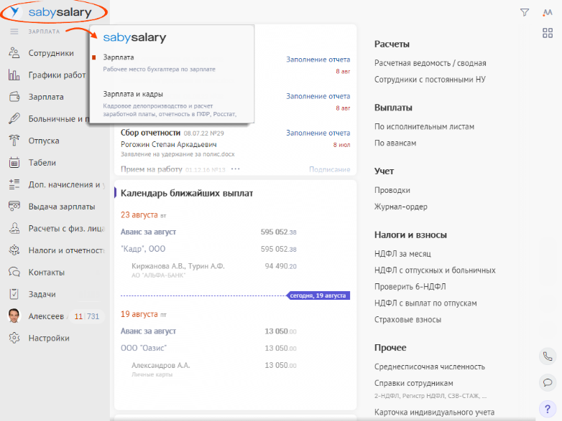Open Расчетная ведомость / сводная

tap(430, 63)
